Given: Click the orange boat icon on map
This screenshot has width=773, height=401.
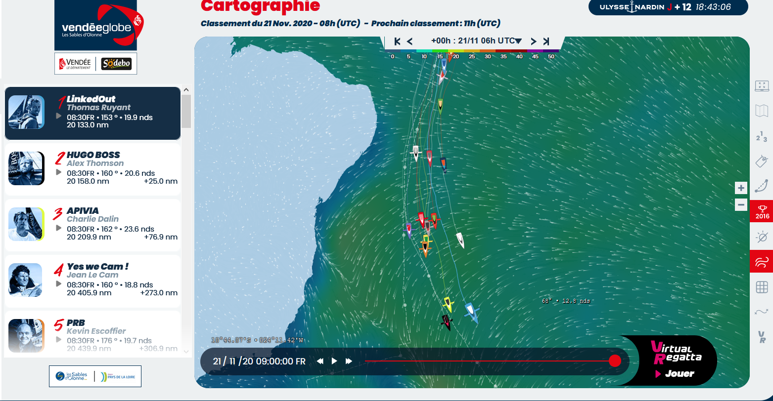Looking at the screenshot, I should point(425,248).
